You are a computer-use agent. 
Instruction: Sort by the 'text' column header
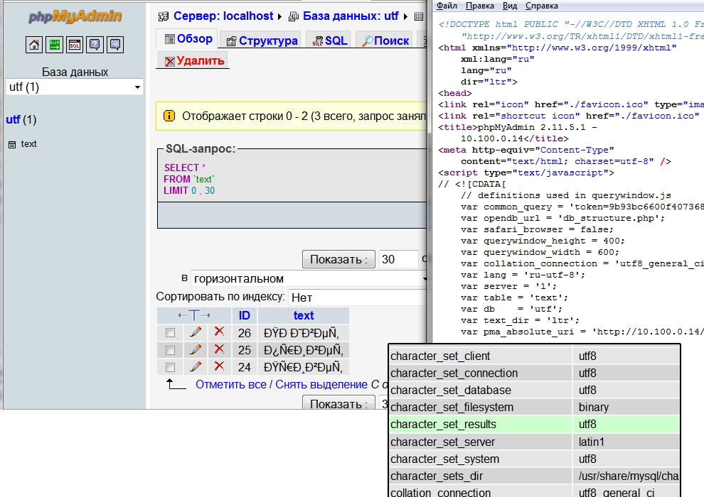(x=304, y=315)
